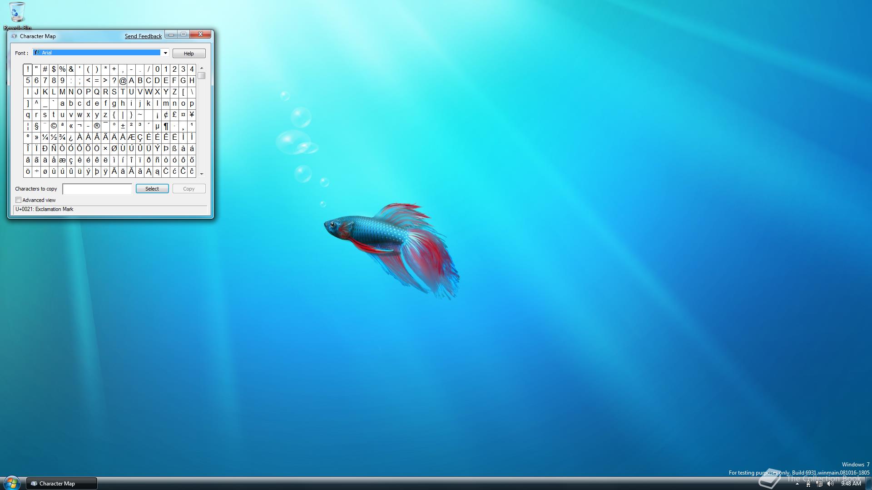Select the Æ uppercase ligature
Viewport: 872px width, 490px height.
pos(131,137)
